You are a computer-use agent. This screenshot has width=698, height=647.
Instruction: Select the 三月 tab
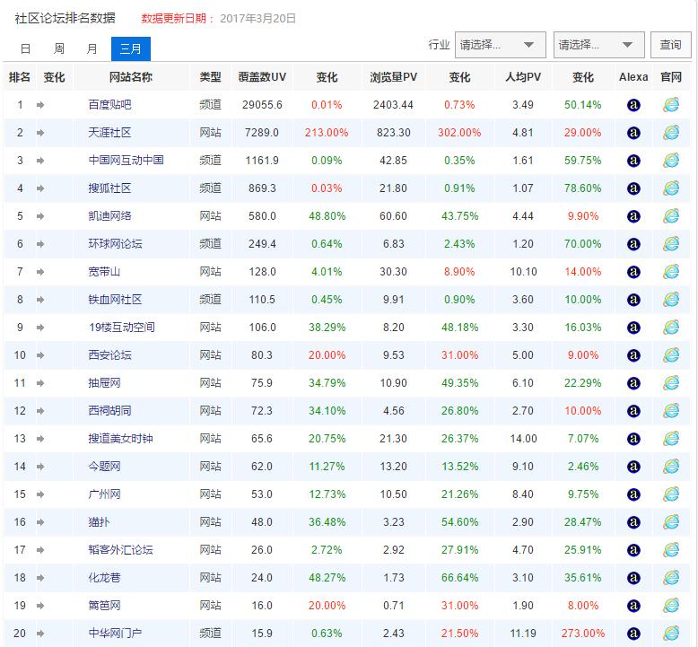coord(131,49)
